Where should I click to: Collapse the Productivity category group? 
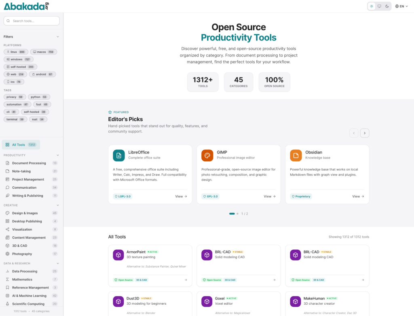click(x=58, y=155)
